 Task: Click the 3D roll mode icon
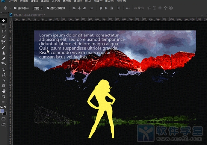point(154,8)
